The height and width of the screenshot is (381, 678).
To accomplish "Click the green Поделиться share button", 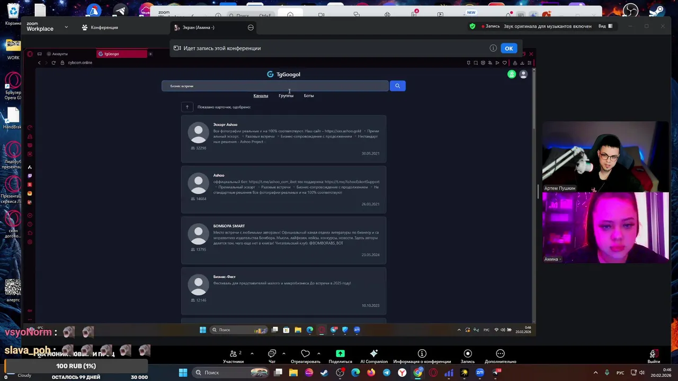I will [x=340, y=357].
